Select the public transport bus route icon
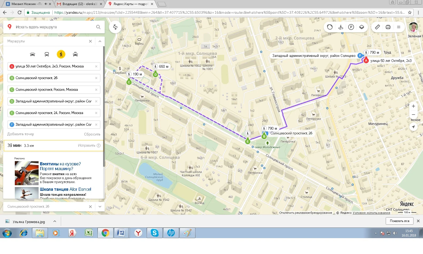 [x=47, y=54]
